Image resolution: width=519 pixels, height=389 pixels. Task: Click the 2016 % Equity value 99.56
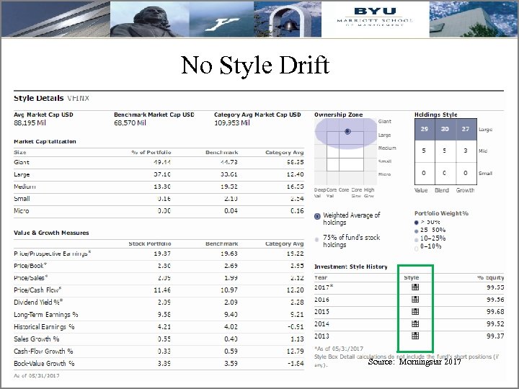[495, 300]
